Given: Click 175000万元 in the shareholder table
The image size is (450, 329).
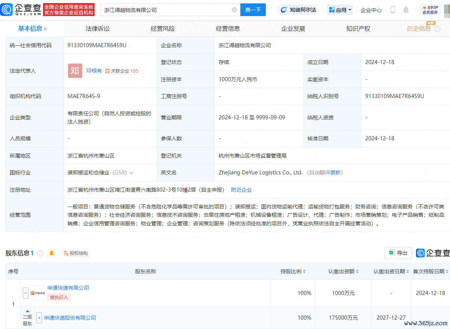Looking at the screenshot, I should (x=343, y=318).
